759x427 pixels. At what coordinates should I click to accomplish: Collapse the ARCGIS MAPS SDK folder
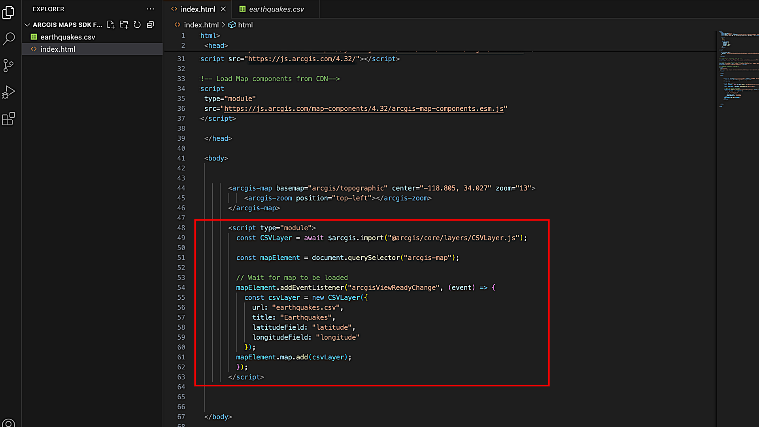(27, 25)
